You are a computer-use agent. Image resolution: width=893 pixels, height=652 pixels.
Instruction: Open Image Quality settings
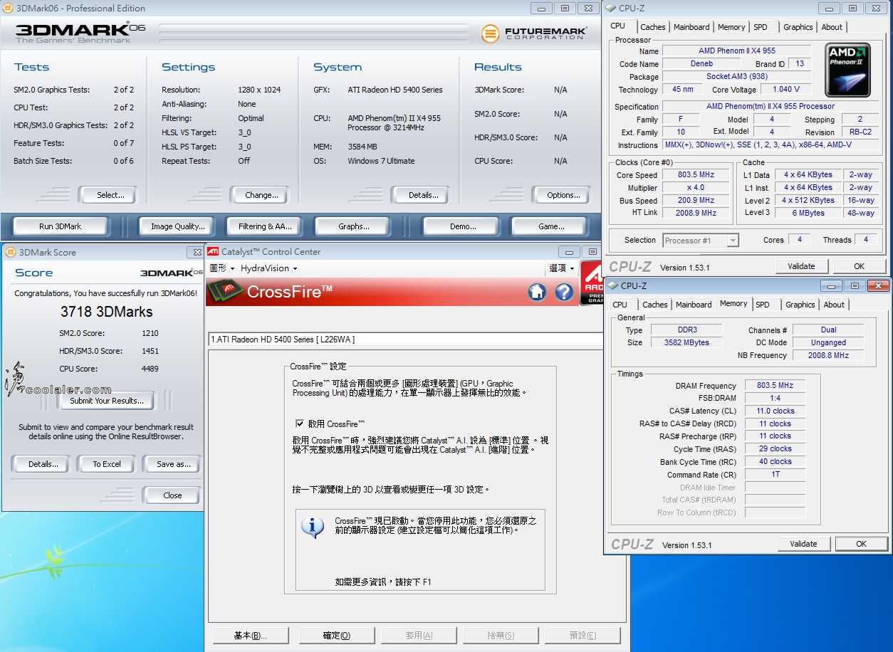click(177, 226)
